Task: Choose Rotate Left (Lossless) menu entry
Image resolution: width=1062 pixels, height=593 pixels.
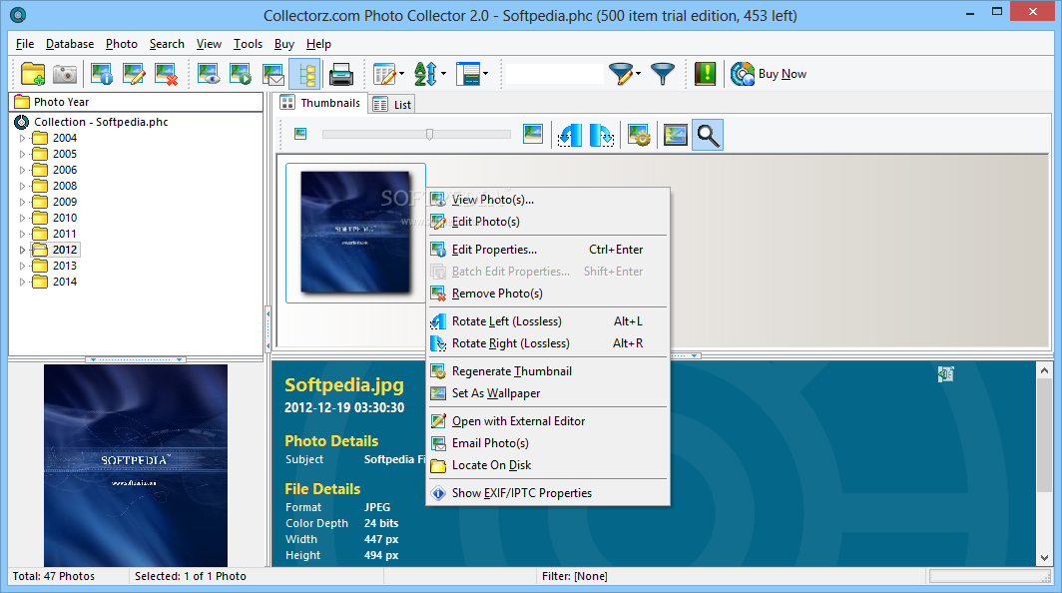Action: [547, 321]
